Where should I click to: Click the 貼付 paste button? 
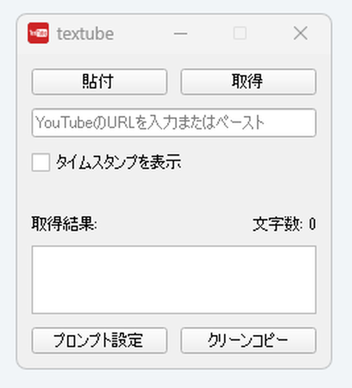pos(99,81)
